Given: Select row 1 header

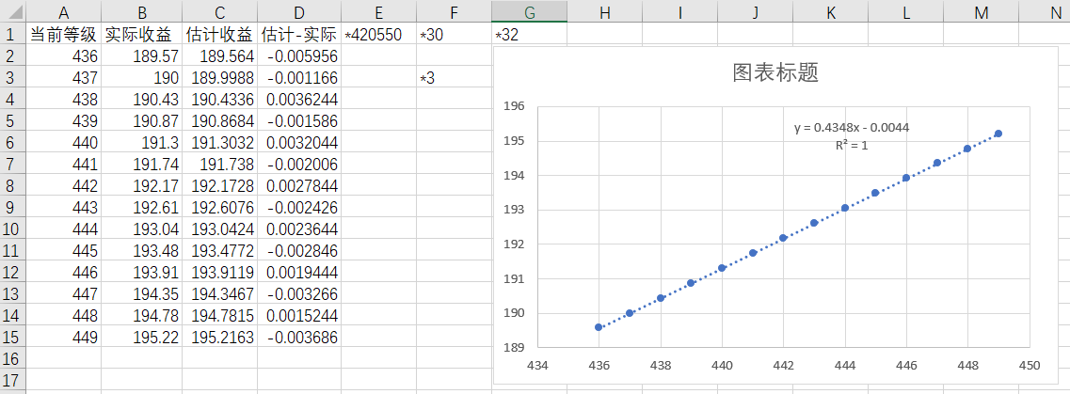Looking at the screenshot, I should click(13, 34).
